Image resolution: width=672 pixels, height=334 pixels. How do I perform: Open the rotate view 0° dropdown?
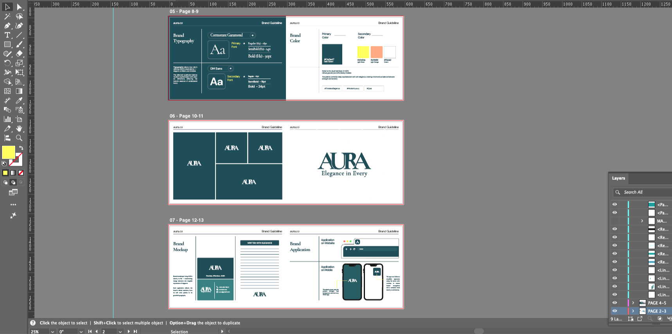pyautogui.click(x=81, y=332)
